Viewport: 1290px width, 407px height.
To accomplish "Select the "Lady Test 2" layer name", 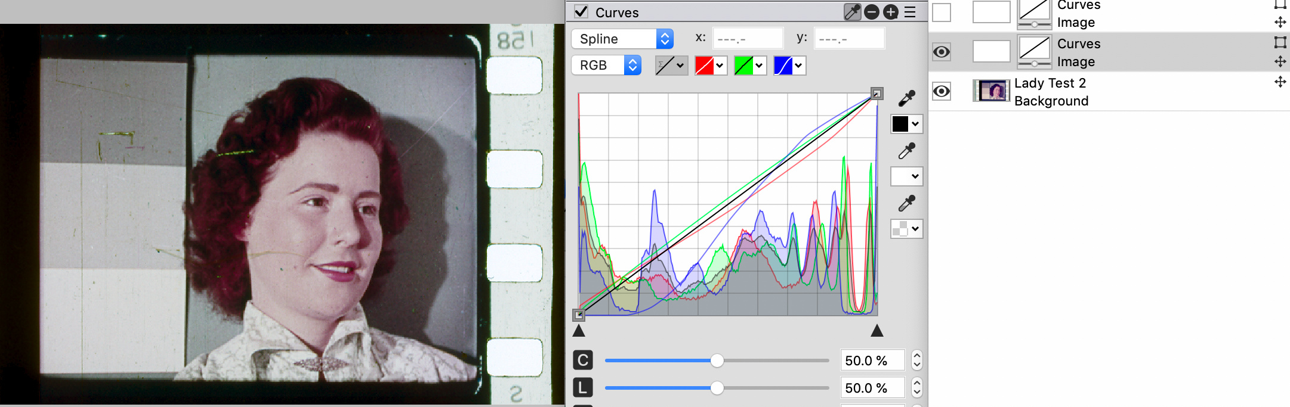I will tap(1050, 83).
